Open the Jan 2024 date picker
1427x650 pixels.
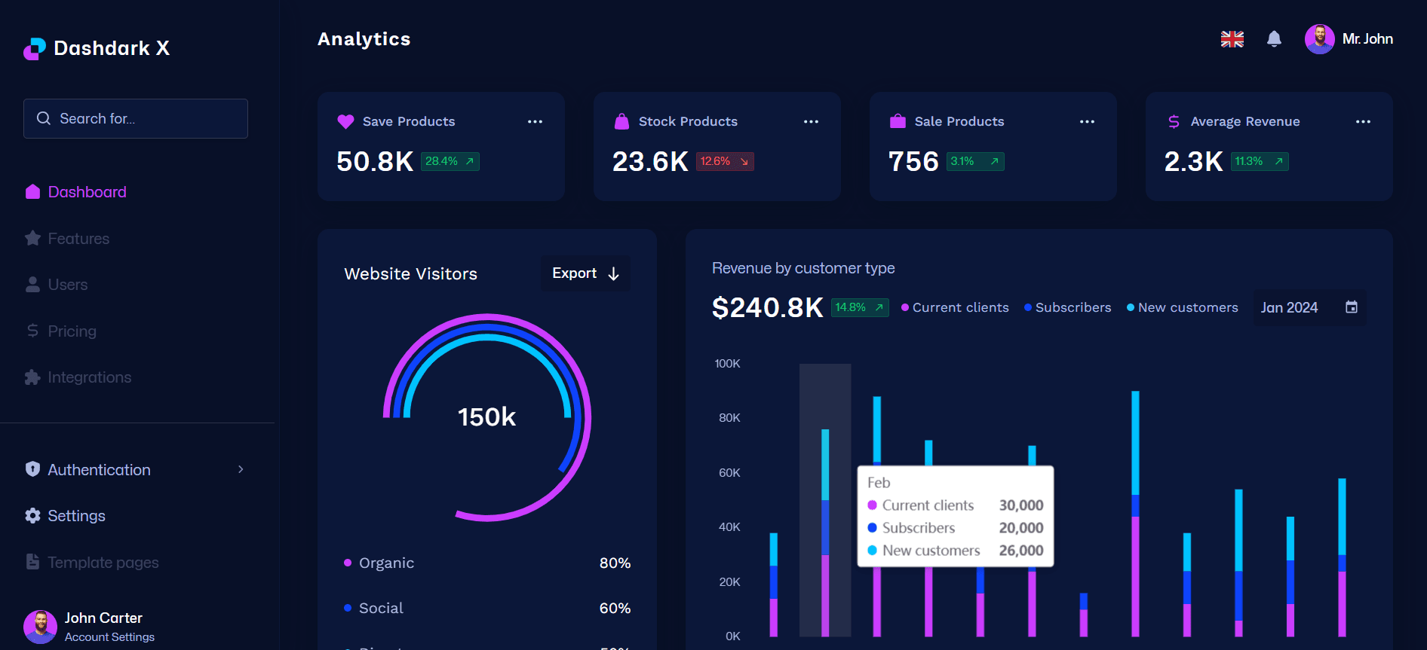(x=1309, y=307)
